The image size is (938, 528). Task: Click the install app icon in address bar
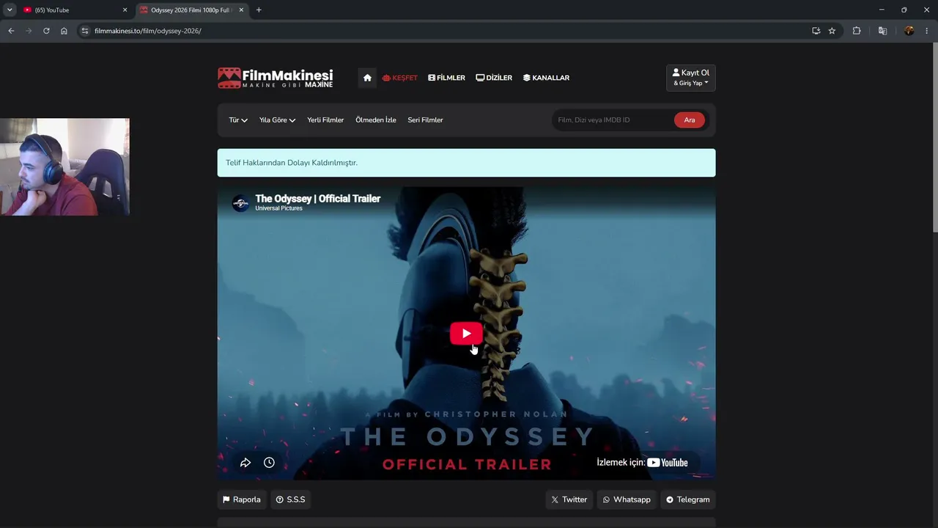tap(816, 31)
